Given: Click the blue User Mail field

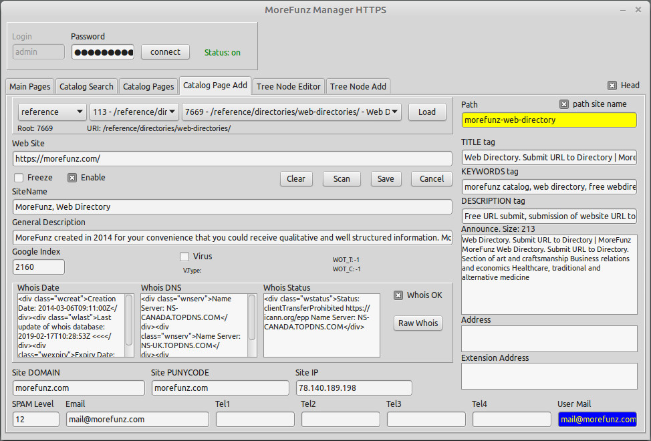Looking at the screenshot, I should pos(598,420).
